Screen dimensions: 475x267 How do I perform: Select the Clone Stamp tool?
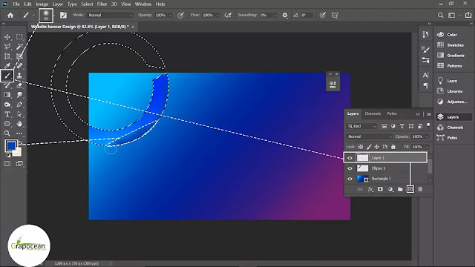point(19,76)
